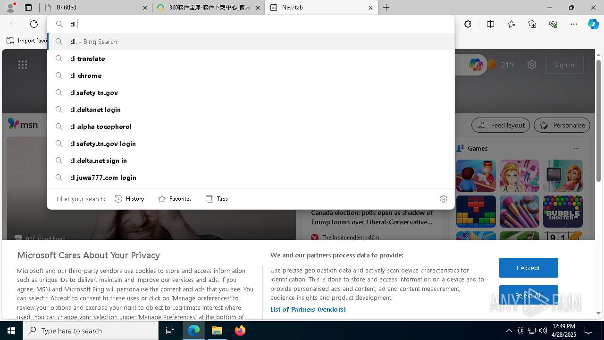Click the Personalise button
Image resolution: width=604 pixels, height=340 pixels.
(562, 125)
